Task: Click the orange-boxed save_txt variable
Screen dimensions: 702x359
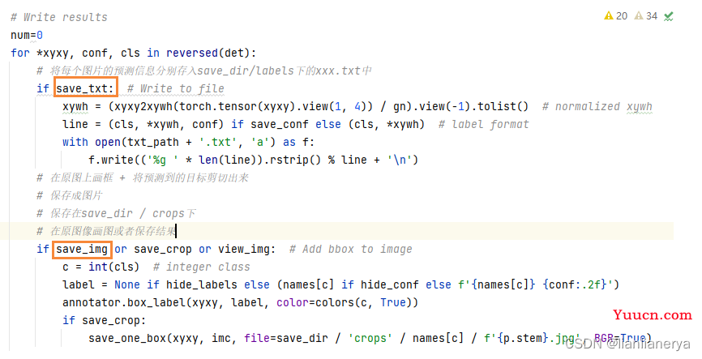Action: (85, 88)
